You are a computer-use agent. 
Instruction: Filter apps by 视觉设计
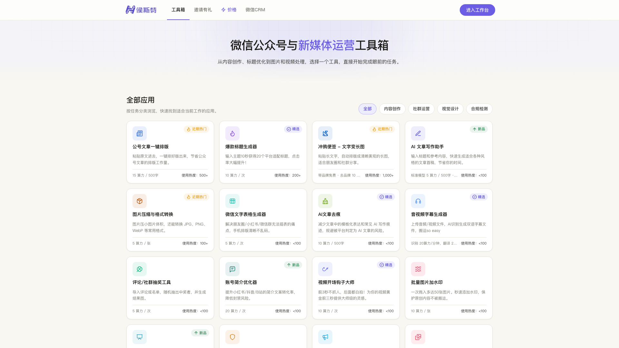[x=450, y=109]
